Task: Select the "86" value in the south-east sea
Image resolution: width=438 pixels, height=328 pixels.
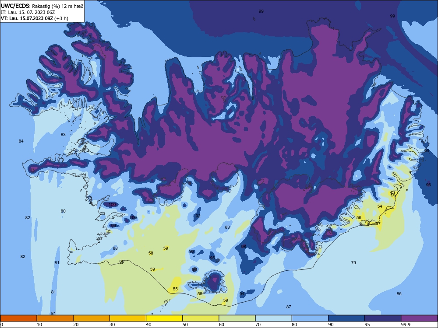Action: 399,294
